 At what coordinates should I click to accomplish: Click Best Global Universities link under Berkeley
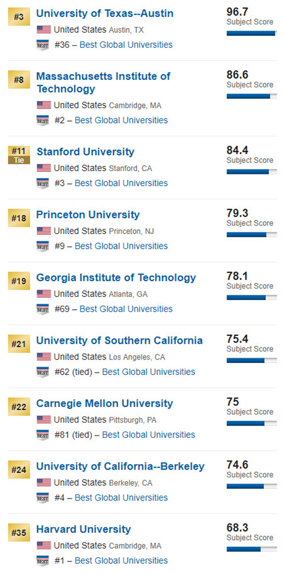pos(121,498)
